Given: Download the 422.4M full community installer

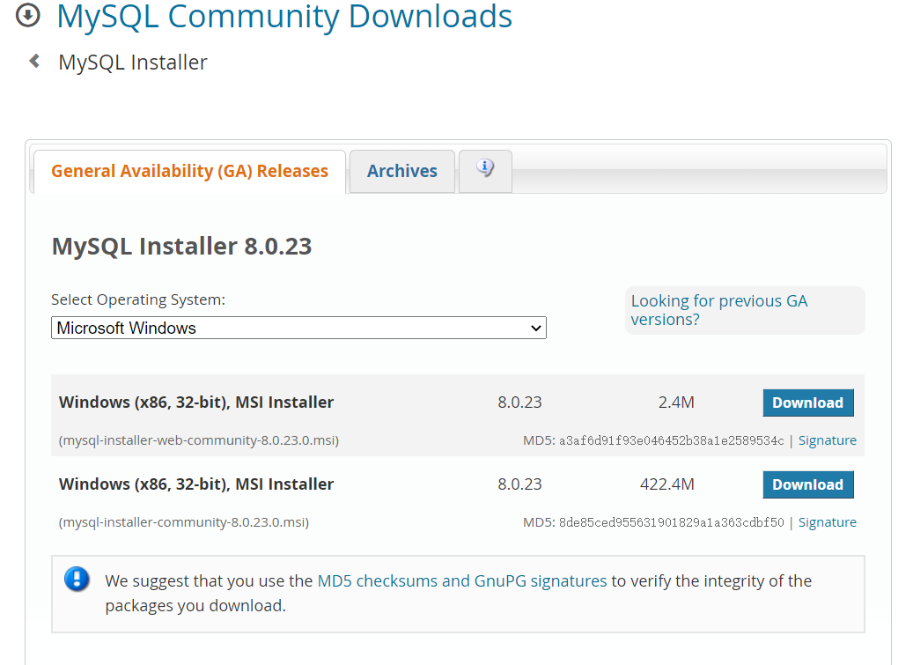Looking at the screenshot, I should coord(808,484).
